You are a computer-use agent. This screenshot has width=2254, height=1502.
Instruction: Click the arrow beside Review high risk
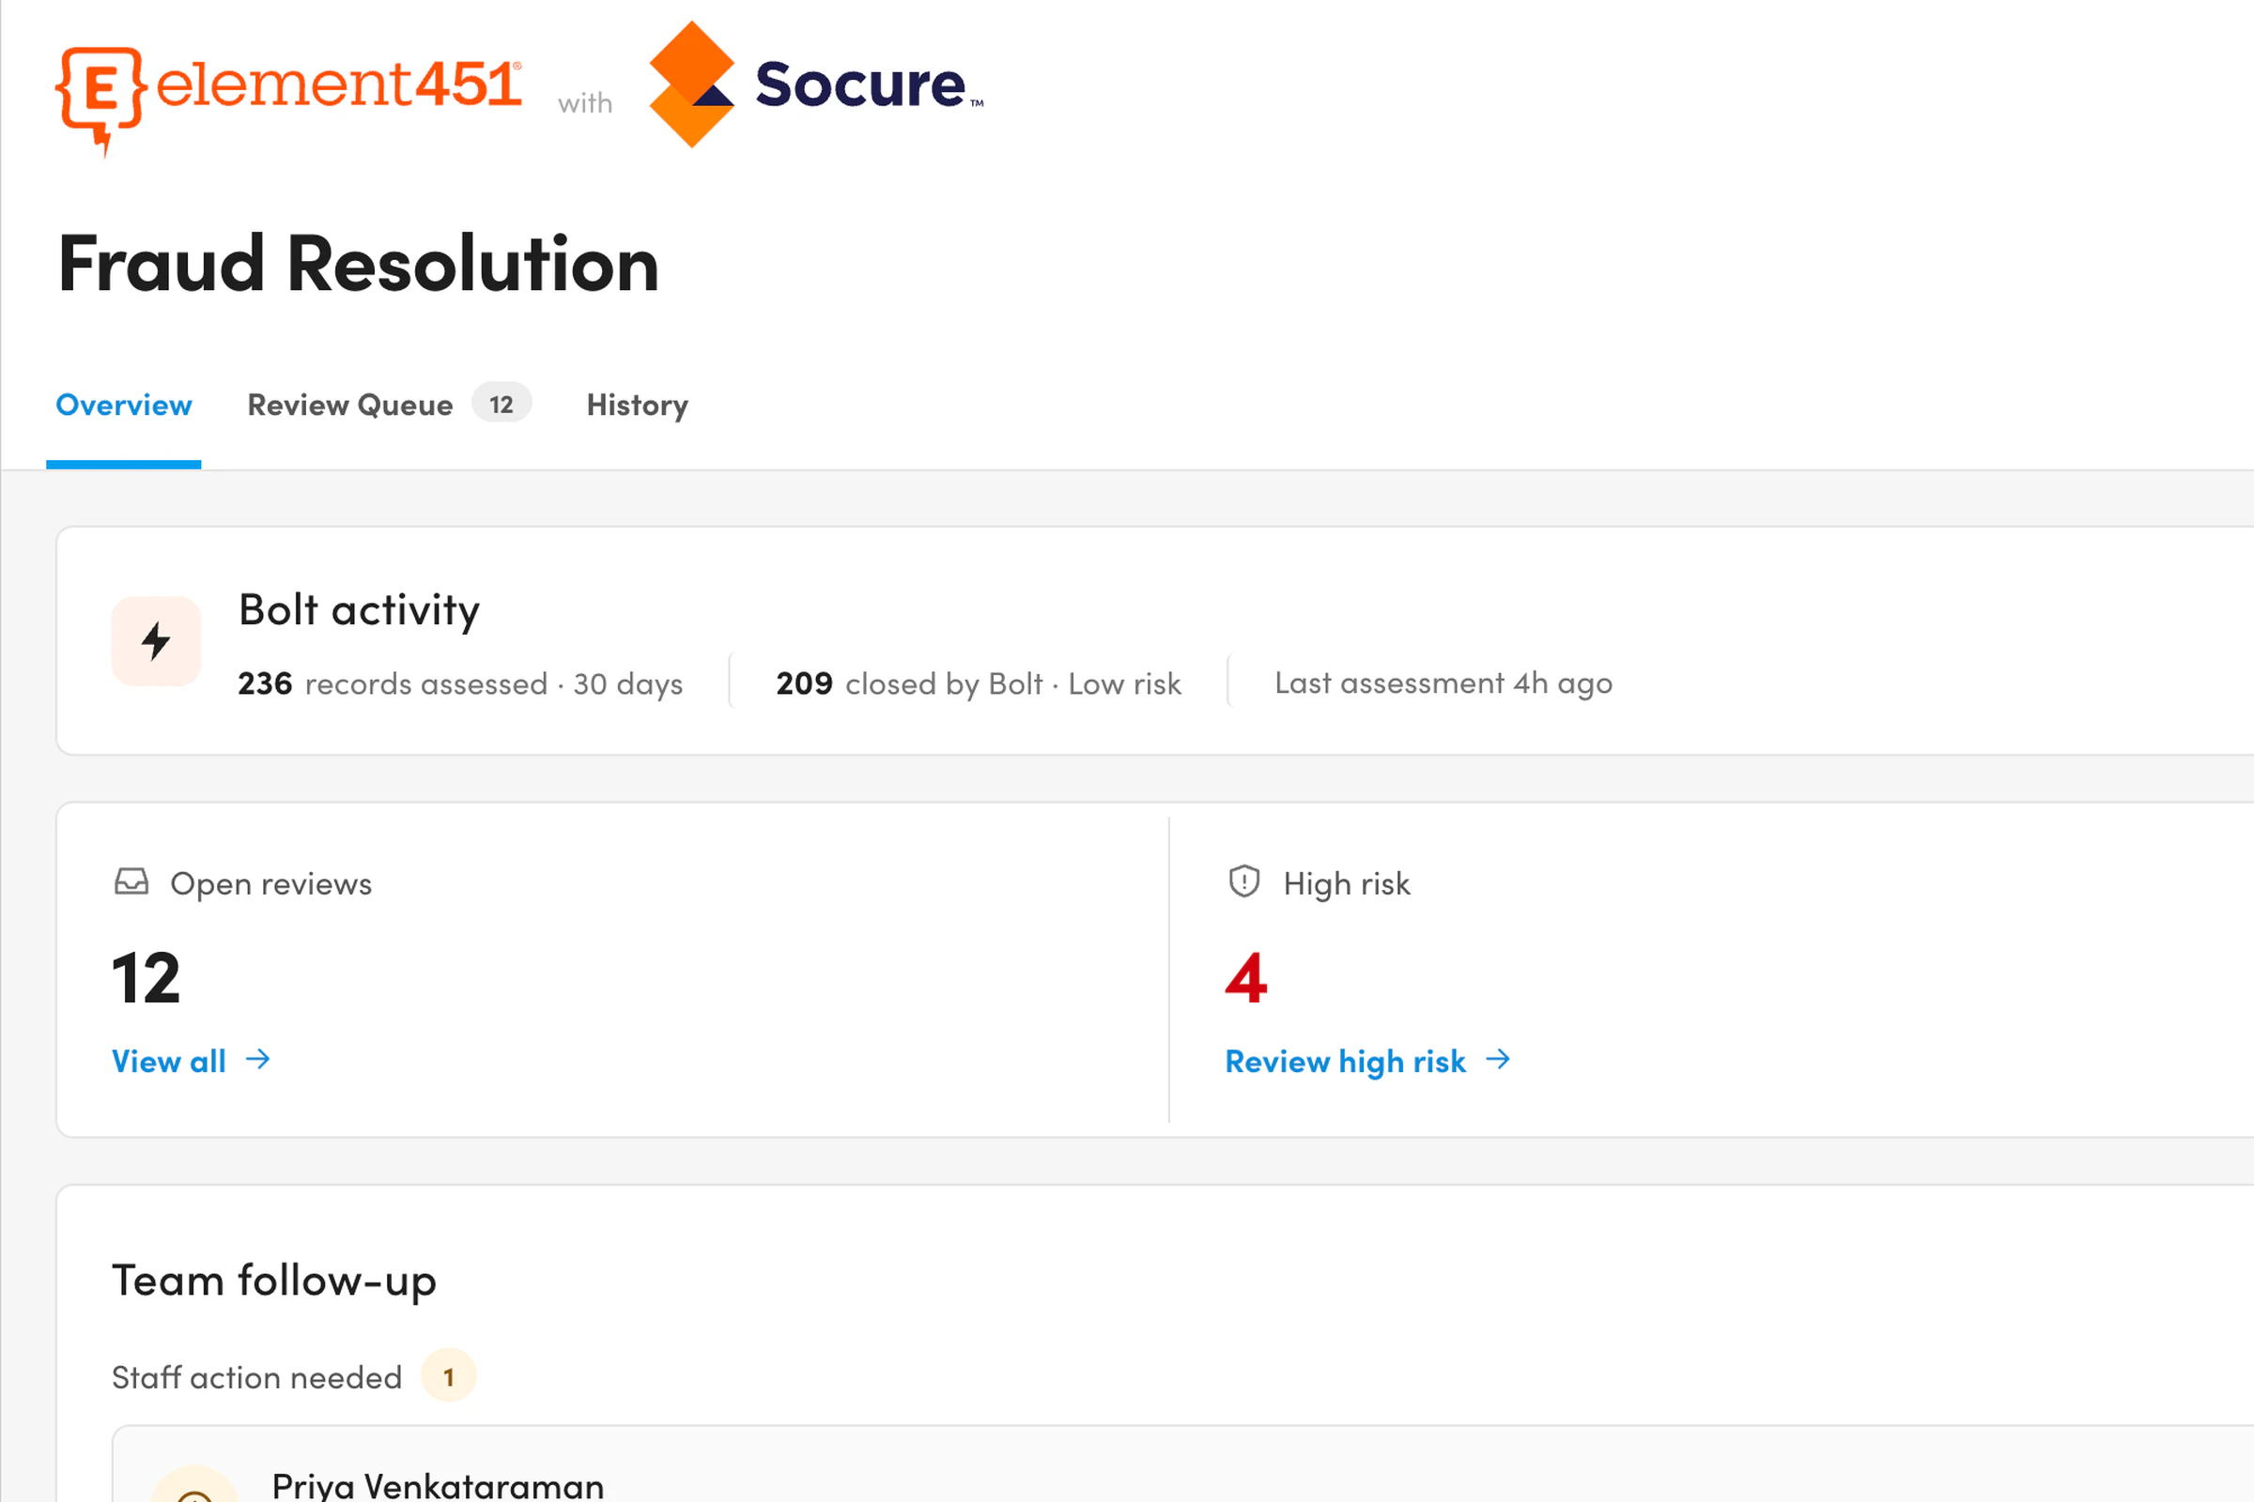click(1498, 1060)
